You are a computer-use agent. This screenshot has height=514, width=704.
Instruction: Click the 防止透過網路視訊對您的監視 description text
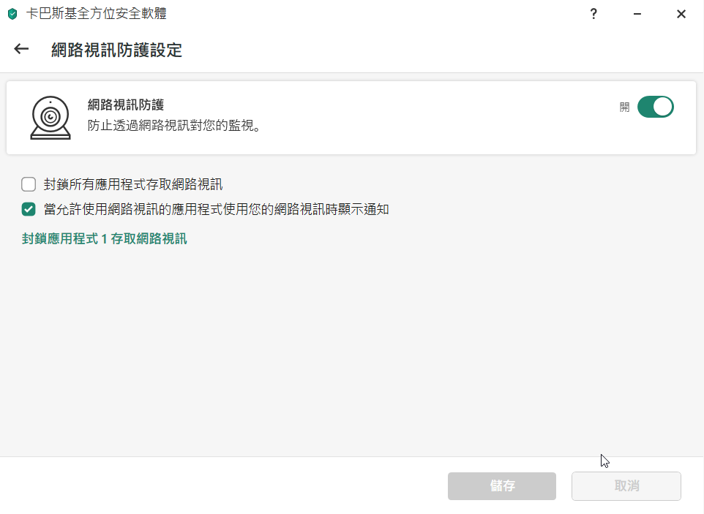click(174, 126)
